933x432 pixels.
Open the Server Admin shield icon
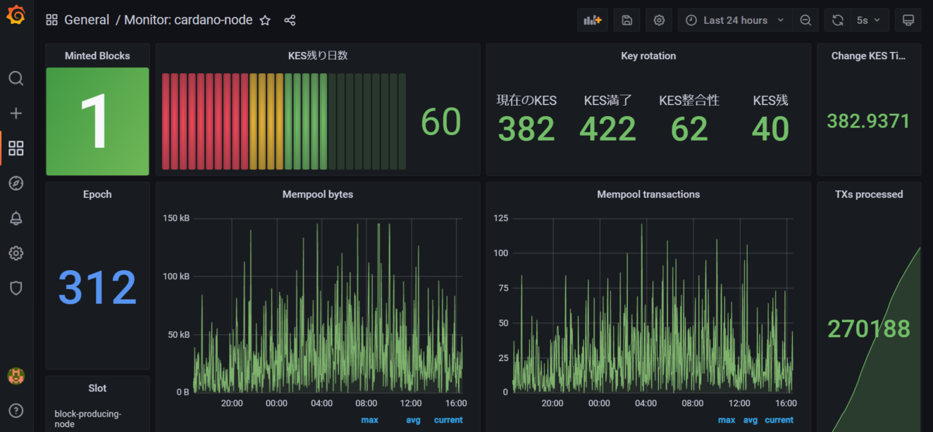(16, 288)
